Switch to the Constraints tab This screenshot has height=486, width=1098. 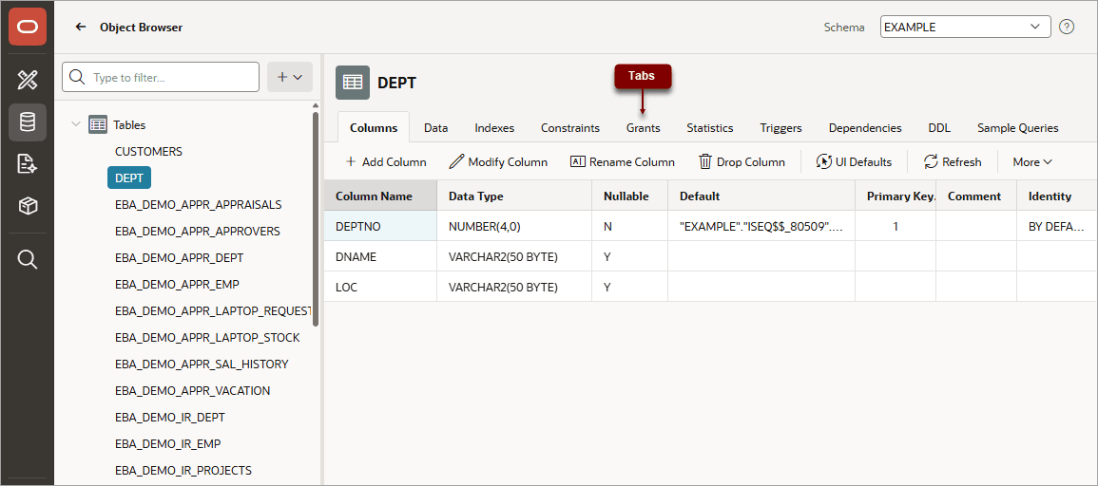pyautogui.click(x=570, y=128)
